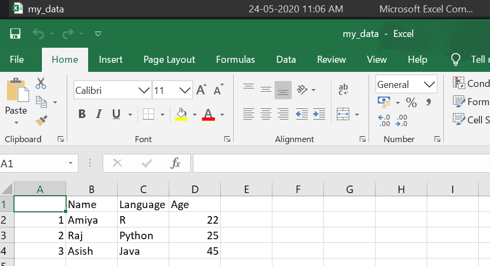
Task: Select the Format Painter brush icon
Action: pyautogui.click(x=41, y=120)
